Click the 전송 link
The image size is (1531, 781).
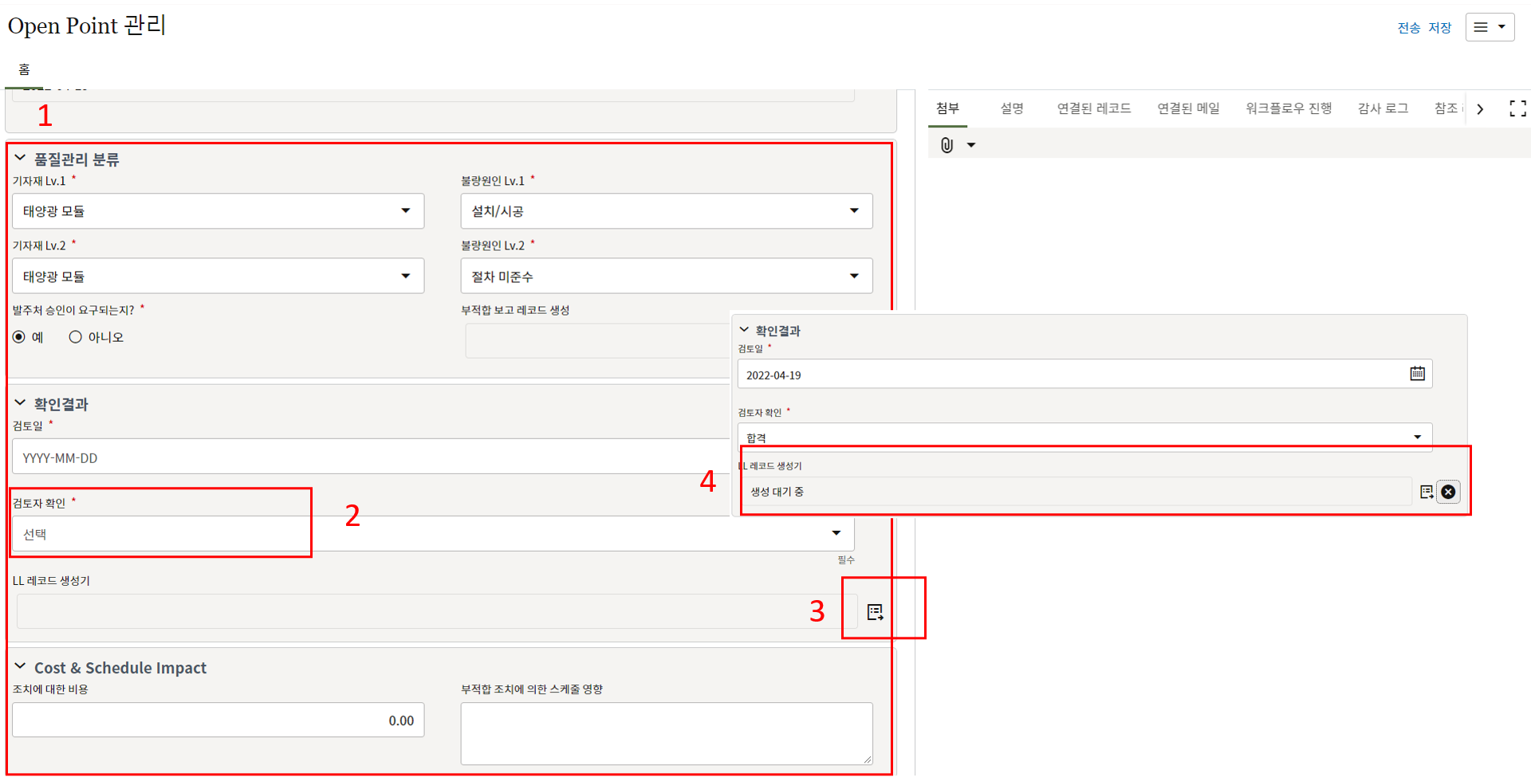tap(1408, 28)
